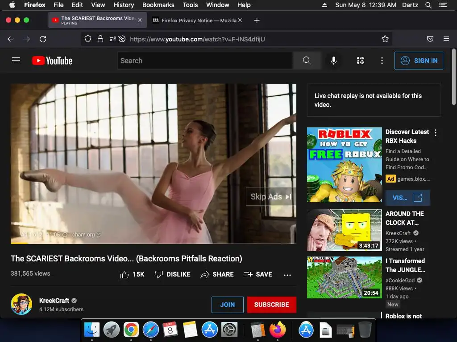
Task: Go back with the browser back arrow
Action: click(11, 39)
